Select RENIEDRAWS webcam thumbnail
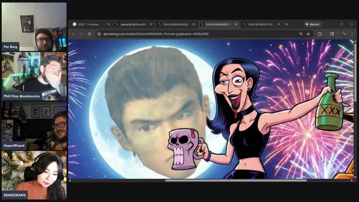 point(34,175)
